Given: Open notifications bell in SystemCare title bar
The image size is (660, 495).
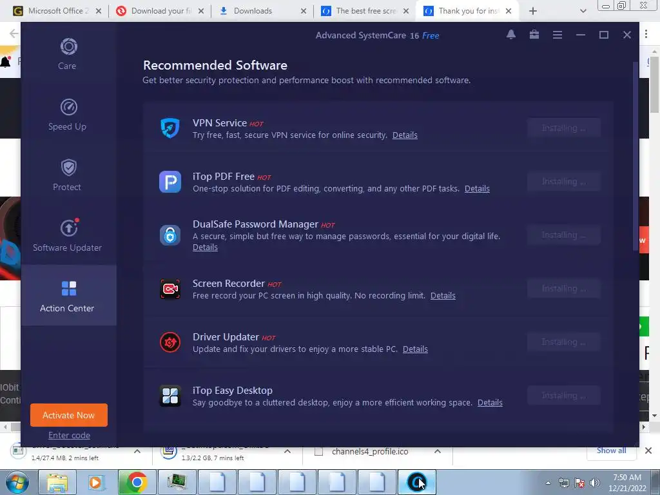Looking at the screenshot, I should (x=511, y=35).
